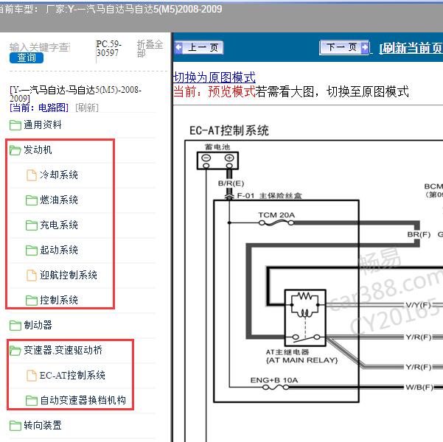
Task: Click document icon beside EC-AT控制系统
Action: coord(32,376)
